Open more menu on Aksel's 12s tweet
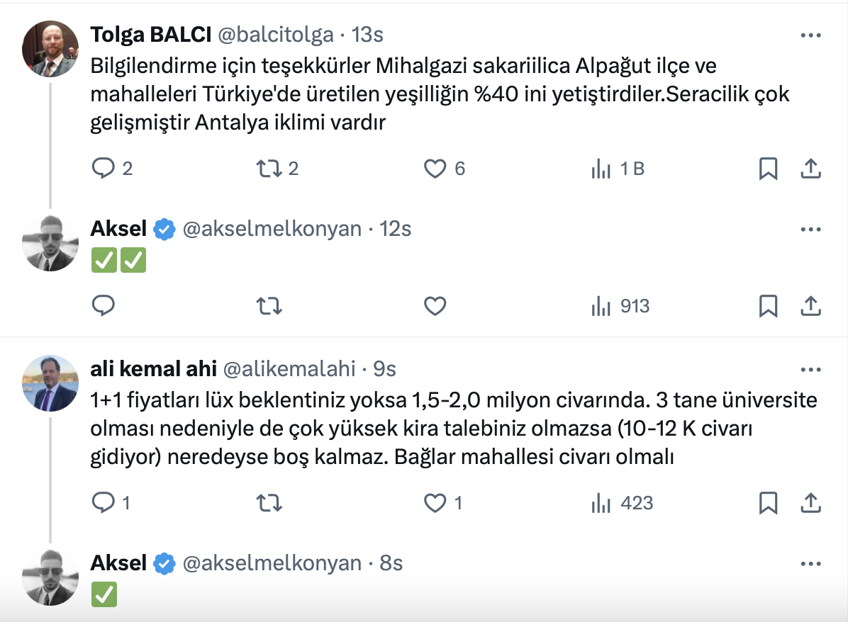The image size is (848, 622). pyautogui.click(x=810, y=229)
